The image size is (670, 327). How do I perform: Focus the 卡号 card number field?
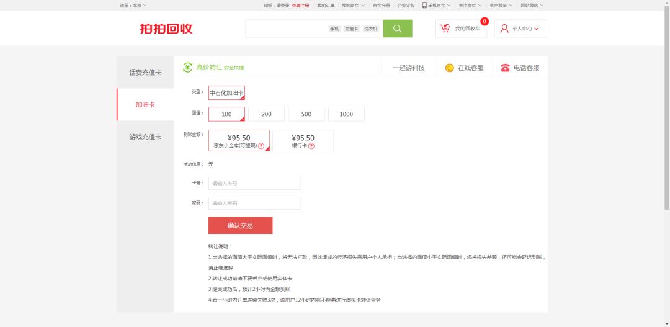click(x=254, y=184)
